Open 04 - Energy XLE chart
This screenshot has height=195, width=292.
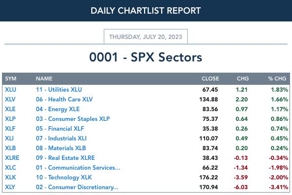click(x=58, y=109)
